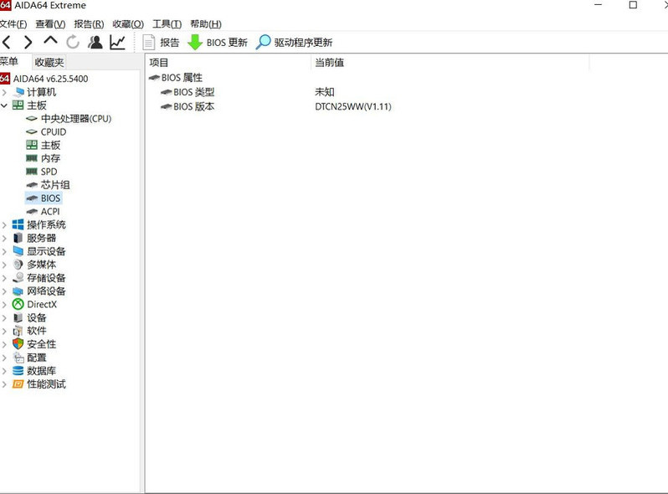
Task: Click the 报告 report toolbar button
Action: pos(162,42)
